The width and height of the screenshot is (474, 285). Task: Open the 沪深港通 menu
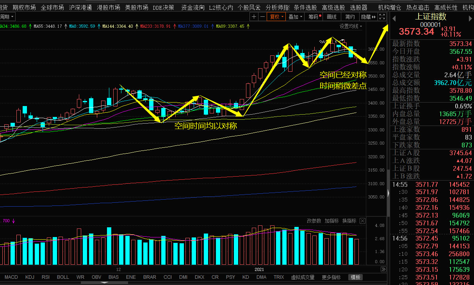pos(80,7)
